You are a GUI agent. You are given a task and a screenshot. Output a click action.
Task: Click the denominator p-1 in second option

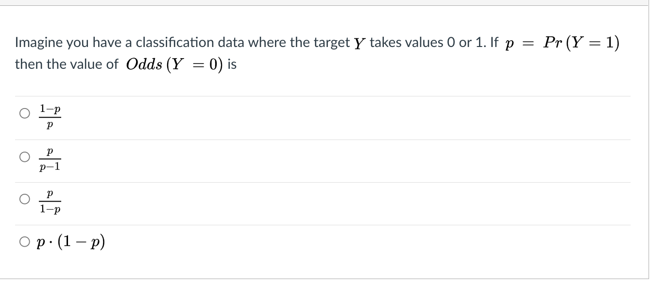(49, 167)
